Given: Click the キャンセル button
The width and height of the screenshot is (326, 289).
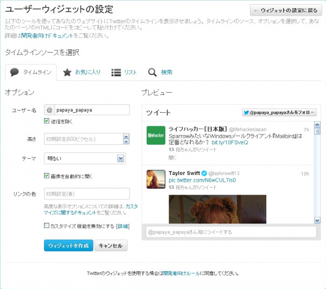Looking at the screenshot, I should click(x=111, y=246).
